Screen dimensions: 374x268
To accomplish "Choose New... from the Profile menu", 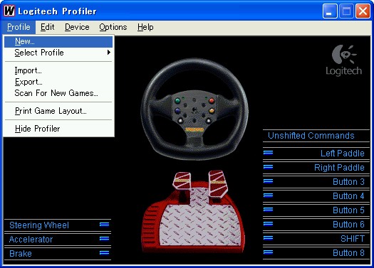I will [58, 41].
